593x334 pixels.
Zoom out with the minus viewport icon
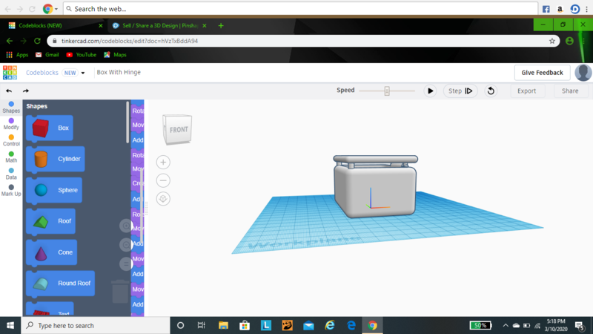click(x=164, y=180)
